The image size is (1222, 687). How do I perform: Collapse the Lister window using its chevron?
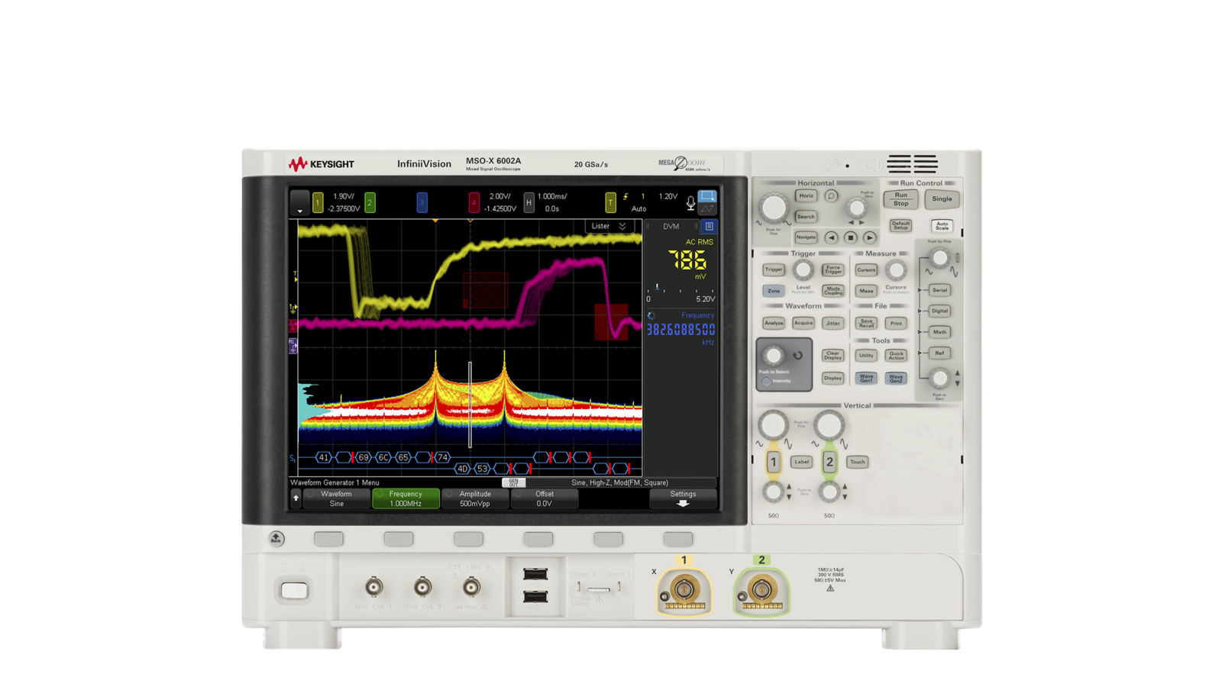point(622,226)
